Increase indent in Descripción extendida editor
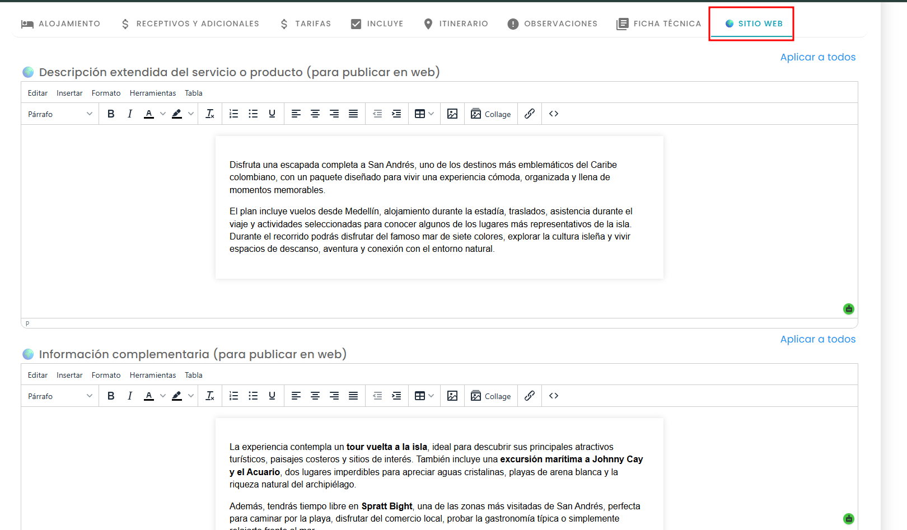This screenshot has width=907, height=530. (396, 114)
